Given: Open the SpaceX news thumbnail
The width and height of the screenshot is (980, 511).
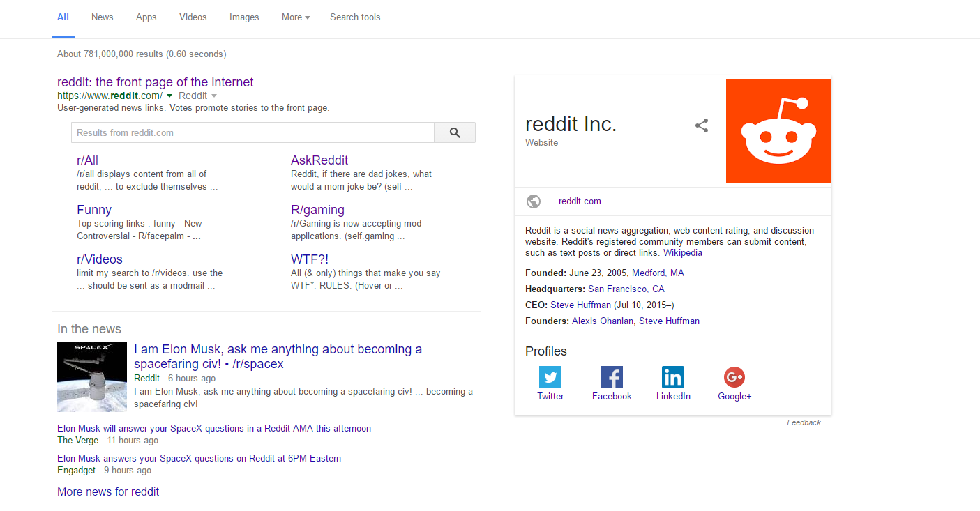Looking at the screenshot, I should [x=92, y=377].
